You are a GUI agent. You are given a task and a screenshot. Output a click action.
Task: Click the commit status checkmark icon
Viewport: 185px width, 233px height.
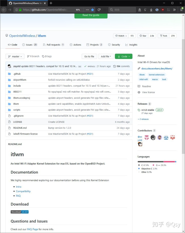[x=85, y=66]
